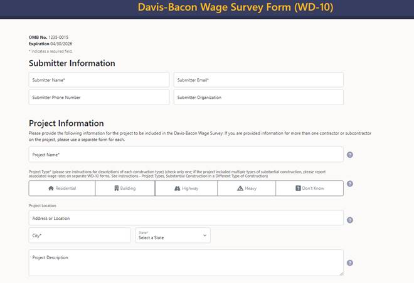Select Building as the project type
Screen dimensions: 414x283
(x=125, y=188)
